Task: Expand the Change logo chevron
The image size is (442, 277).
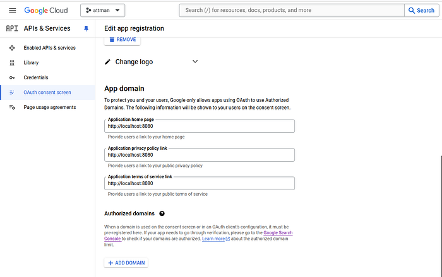Action: (195, 62)
